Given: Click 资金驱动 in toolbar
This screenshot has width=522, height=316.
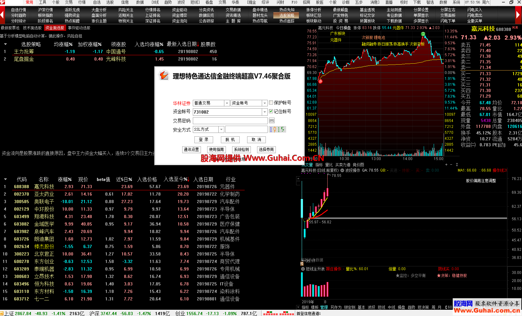Looking at the screenshot, I should pos(180,10).
